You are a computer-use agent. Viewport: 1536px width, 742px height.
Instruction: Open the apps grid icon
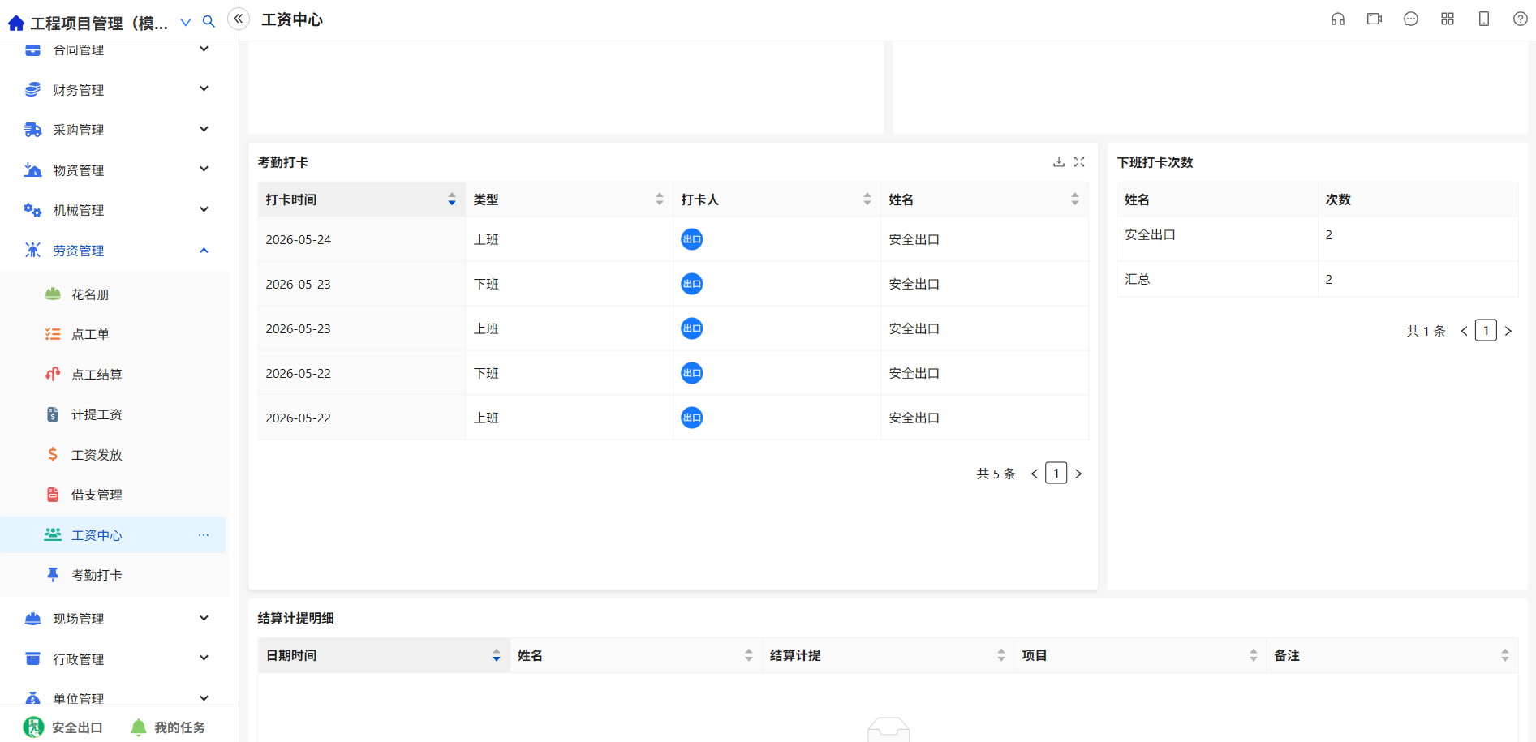[x=1448, y=19]
